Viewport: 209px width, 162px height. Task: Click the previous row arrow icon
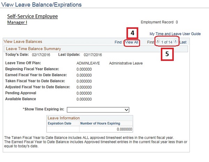[x=158, y=41]
